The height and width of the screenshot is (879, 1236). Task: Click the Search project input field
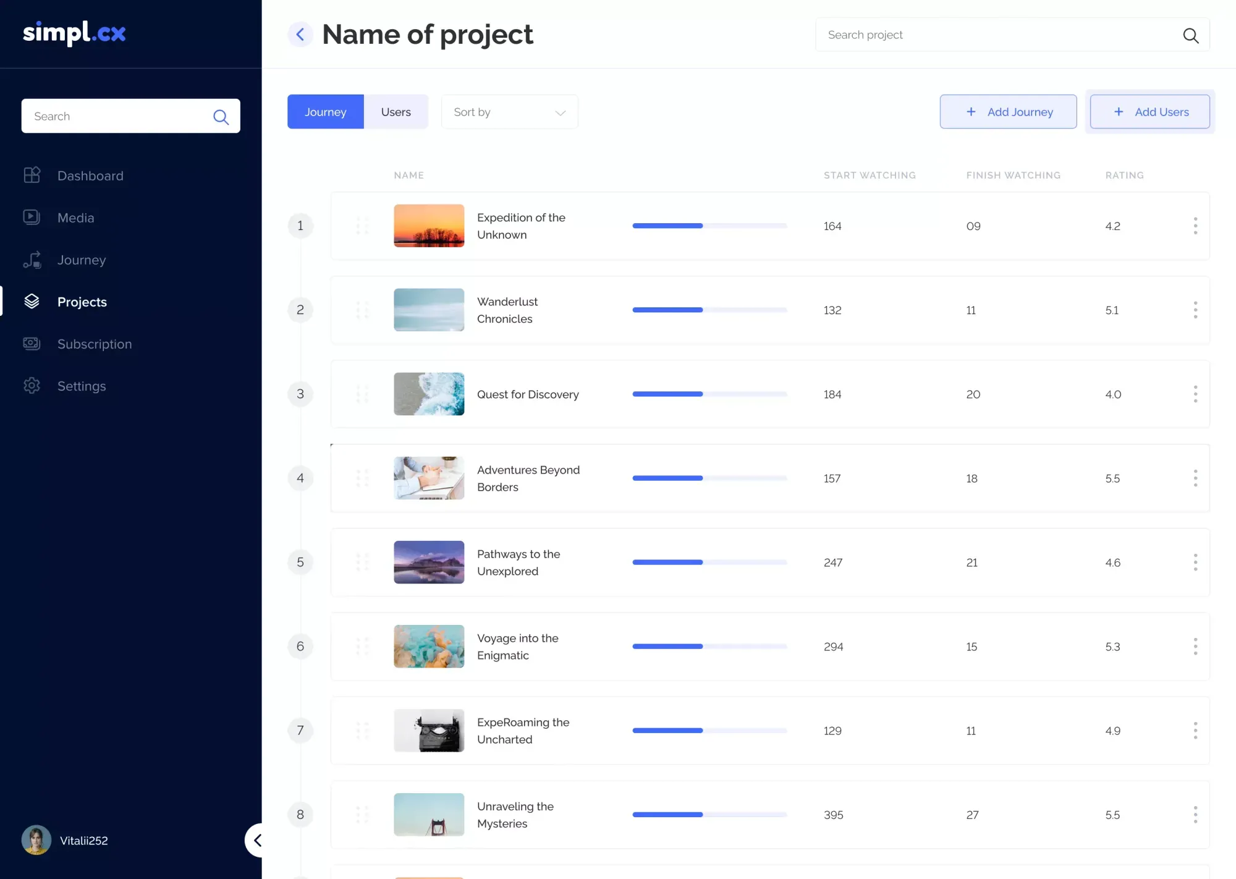989,35
